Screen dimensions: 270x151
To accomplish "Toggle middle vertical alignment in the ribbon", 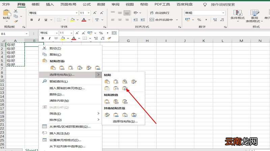I will [x=120, y=13].
